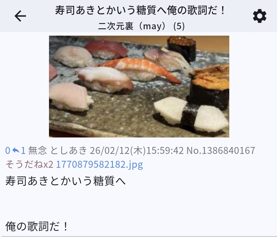277x237 pixels.
Task: Open the sushi thumbnail image
Action: pos(139,86)
